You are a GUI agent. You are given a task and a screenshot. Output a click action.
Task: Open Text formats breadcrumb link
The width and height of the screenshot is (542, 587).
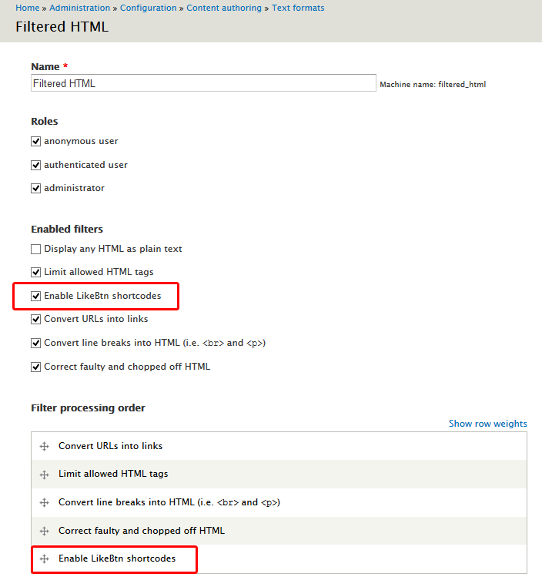click(x=298, y=8)
